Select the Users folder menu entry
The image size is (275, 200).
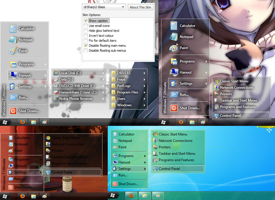121,99
